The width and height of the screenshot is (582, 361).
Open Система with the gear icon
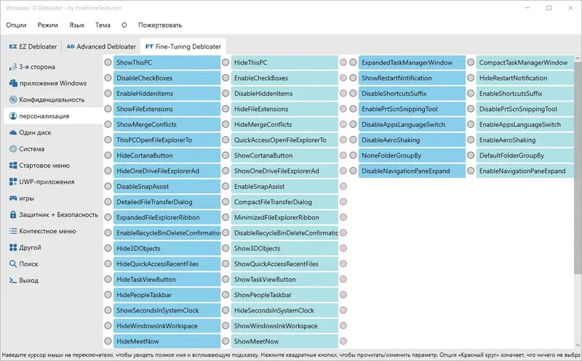13,149
